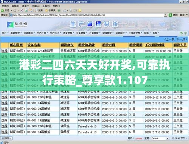189x144 pixels.
Task: Open the 基础管理 dropdown menu
Action: point(16,33)
